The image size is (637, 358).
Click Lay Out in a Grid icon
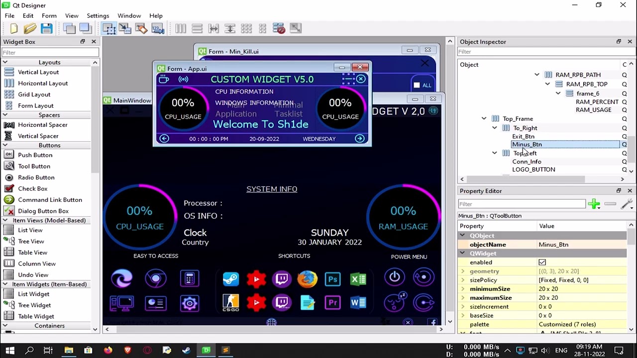[x=246, y=28]
